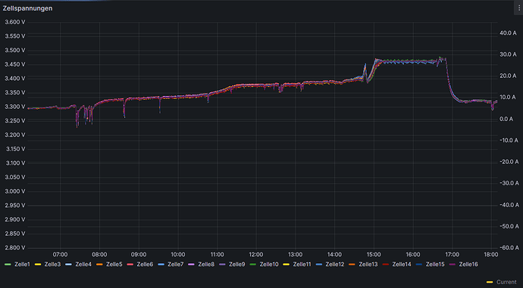This screenshot has width=523, height=288.
Task: Click the 3.450 V axis label
Action: 14,64
